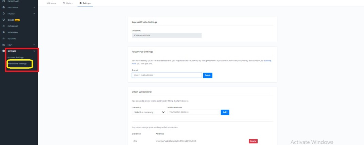Click the Settings gear icon in sidebar
The image size is (364, 145).
point(3,51)
